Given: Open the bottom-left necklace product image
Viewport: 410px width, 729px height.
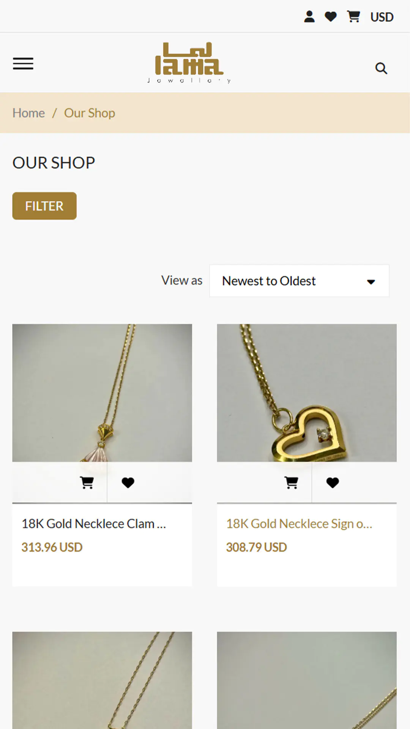Looking at the screenshot, I should click(102, 680).
